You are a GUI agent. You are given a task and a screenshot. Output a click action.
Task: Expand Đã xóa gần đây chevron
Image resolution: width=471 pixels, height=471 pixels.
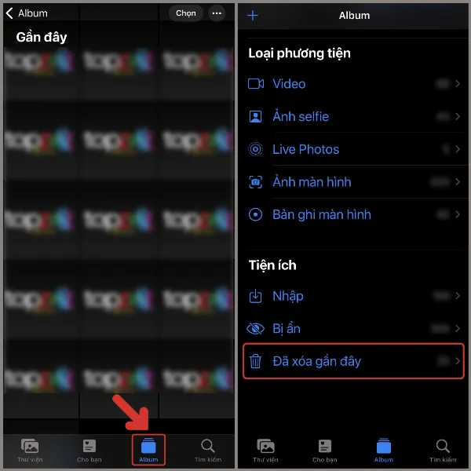tap(457, 361)
